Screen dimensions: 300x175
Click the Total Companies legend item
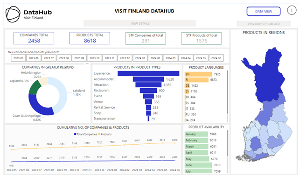[85, 134]
